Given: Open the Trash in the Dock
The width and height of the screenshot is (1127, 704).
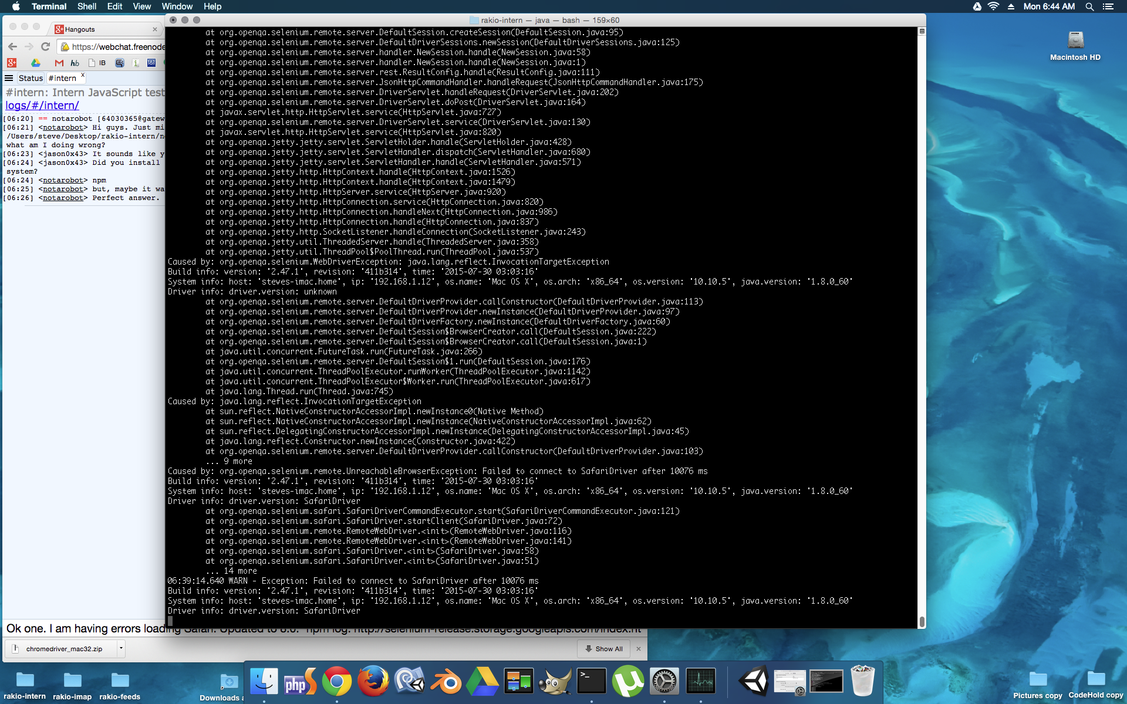Looking at the screenshot, I should tap(862, 681).
